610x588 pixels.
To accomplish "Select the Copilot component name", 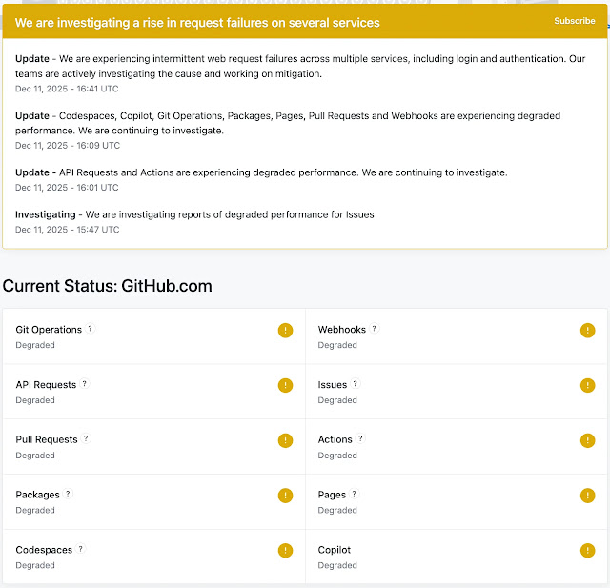I will click(x=335, y=550).
